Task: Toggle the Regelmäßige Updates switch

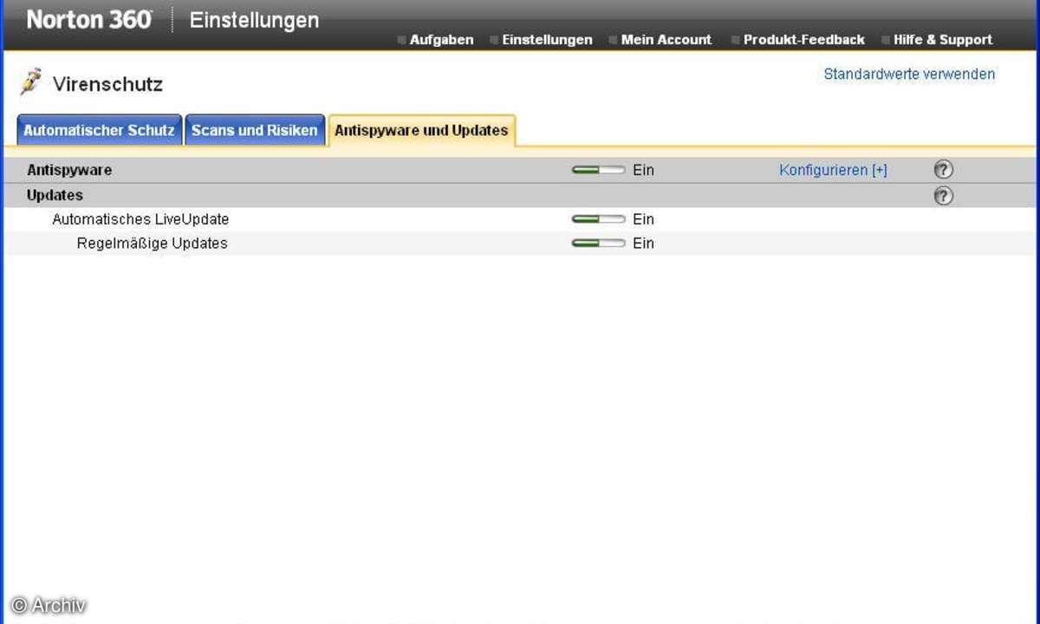Action: coord(598,244)
